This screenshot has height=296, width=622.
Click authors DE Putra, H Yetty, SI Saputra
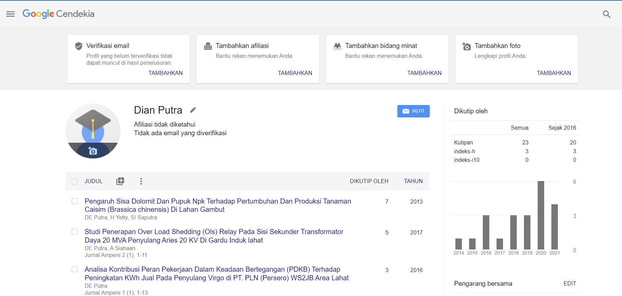tap(121, 217)
